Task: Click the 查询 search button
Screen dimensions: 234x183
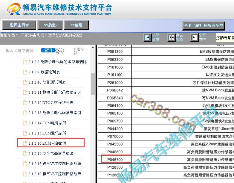Action: 48,50
